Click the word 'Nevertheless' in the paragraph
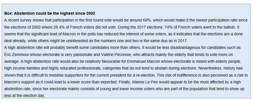Image resolution: width=254 pixels, height=102 pixels. point(210,68)
